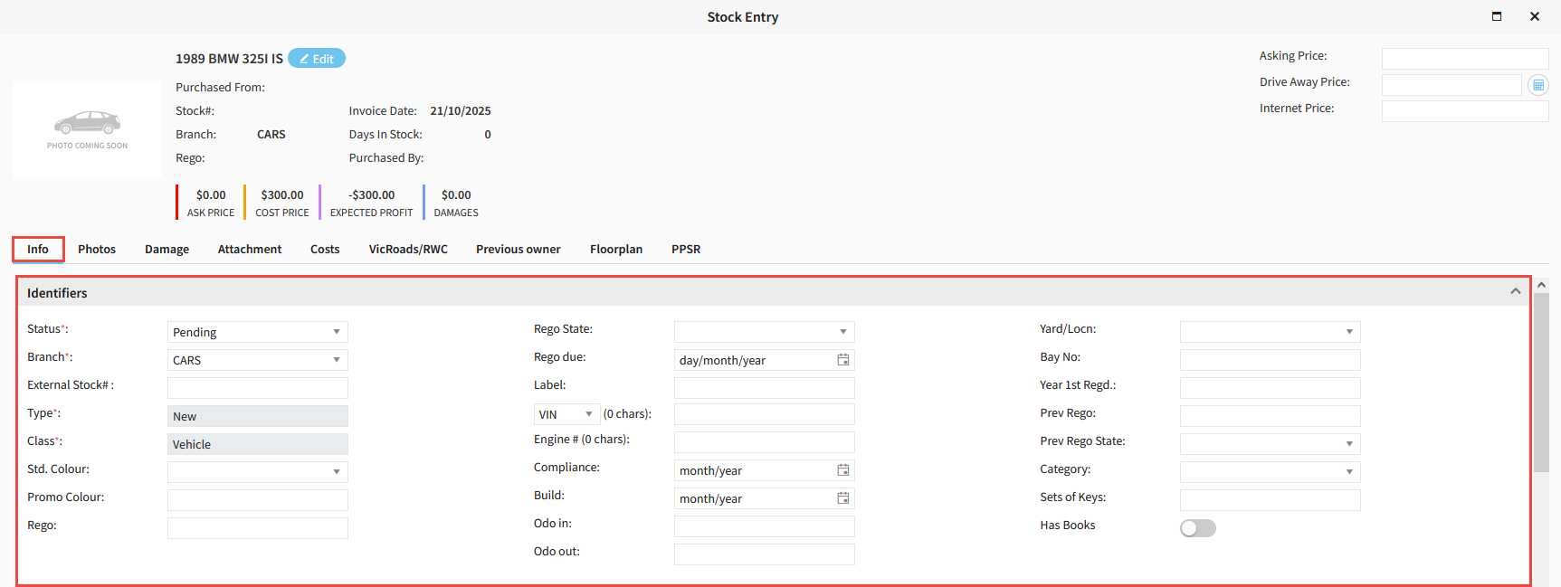Click the Type field showing New

coord(258,416)
